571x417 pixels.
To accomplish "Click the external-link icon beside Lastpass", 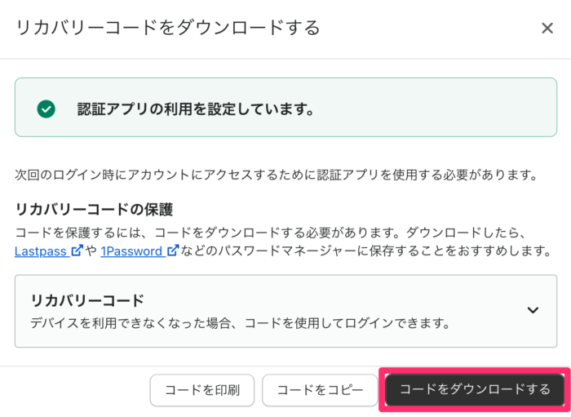I will pyautogui.click(x=77, y=251).
